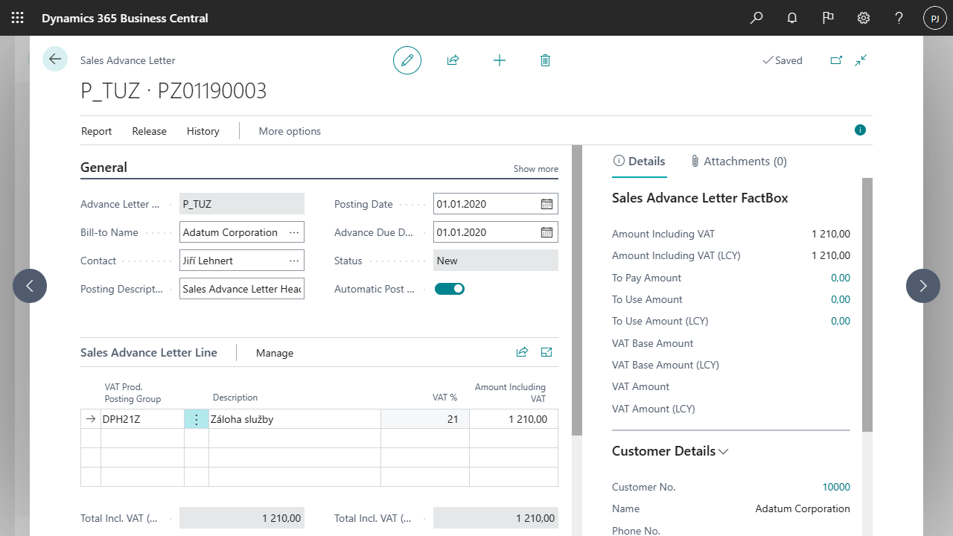Click the Description column header

(235, 398)
